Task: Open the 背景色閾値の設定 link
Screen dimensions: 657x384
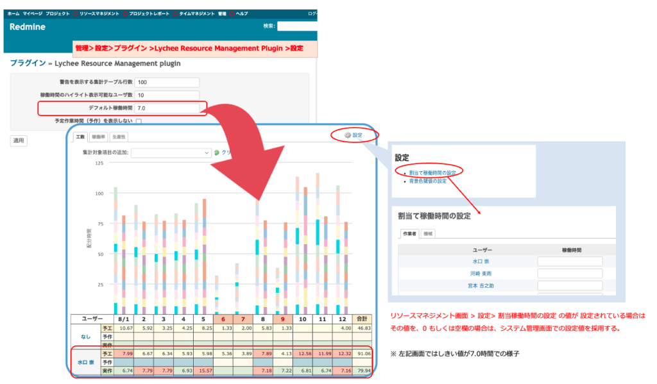Action: click(x=428, y=181)
